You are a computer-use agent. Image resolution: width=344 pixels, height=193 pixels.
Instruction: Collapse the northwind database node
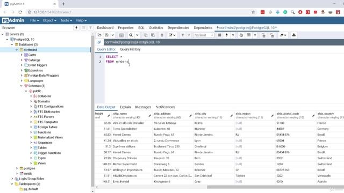point(17,50)
